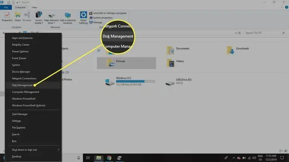Viewport: 289px width, 162px height.
Task: Switch to the Computer ribbon tab
Action: [x=20, y=8]
